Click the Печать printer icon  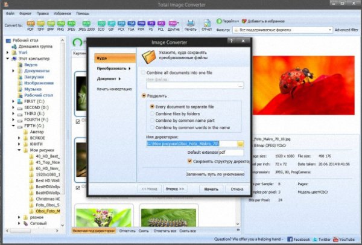191,25
